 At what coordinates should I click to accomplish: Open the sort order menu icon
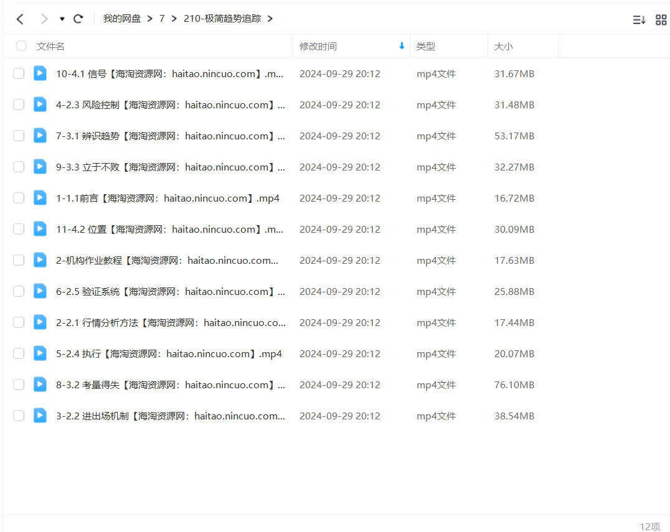639,20
